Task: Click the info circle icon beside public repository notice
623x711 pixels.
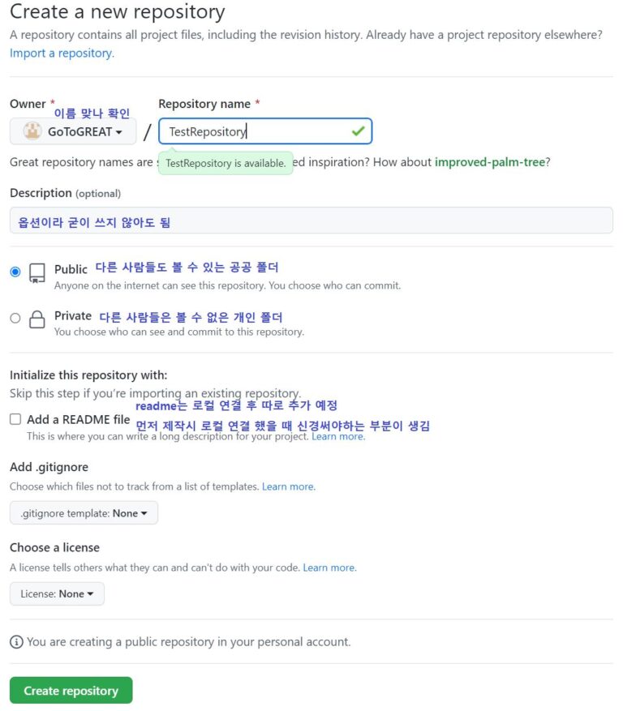Action: (x=16, y=642)
